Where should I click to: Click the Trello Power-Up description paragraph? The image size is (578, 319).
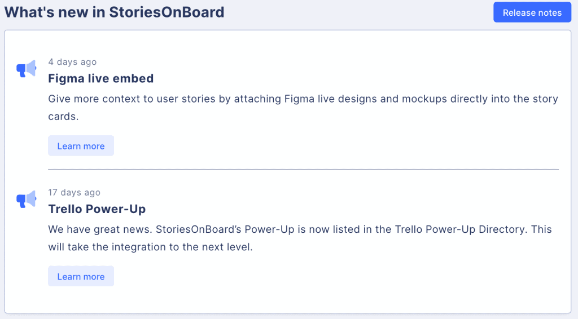(x=300, y=238)
